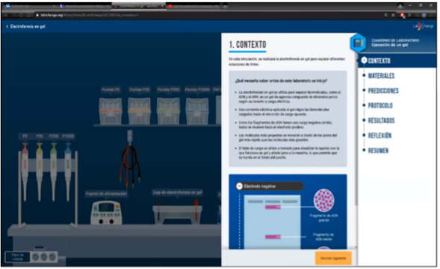Switch to the Resultados section
The height and width of the screenshot is (269, 440).
381,120
